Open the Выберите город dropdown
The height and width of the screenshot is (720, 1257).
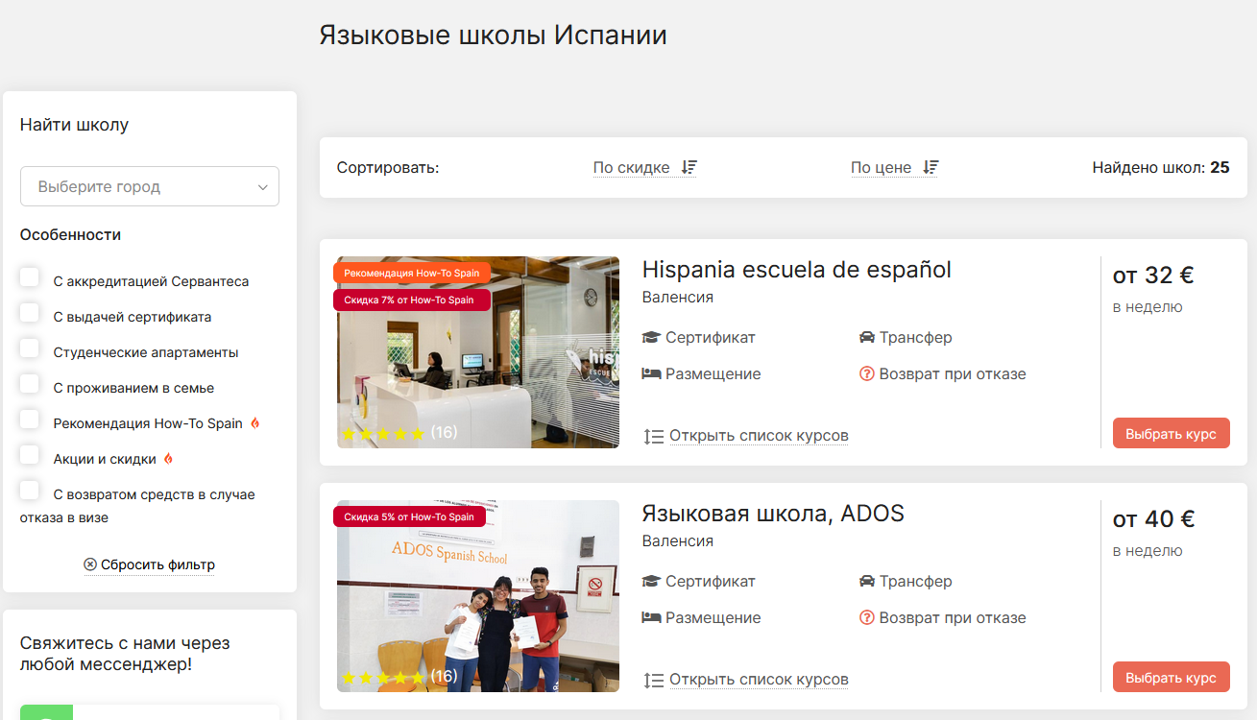150,186
